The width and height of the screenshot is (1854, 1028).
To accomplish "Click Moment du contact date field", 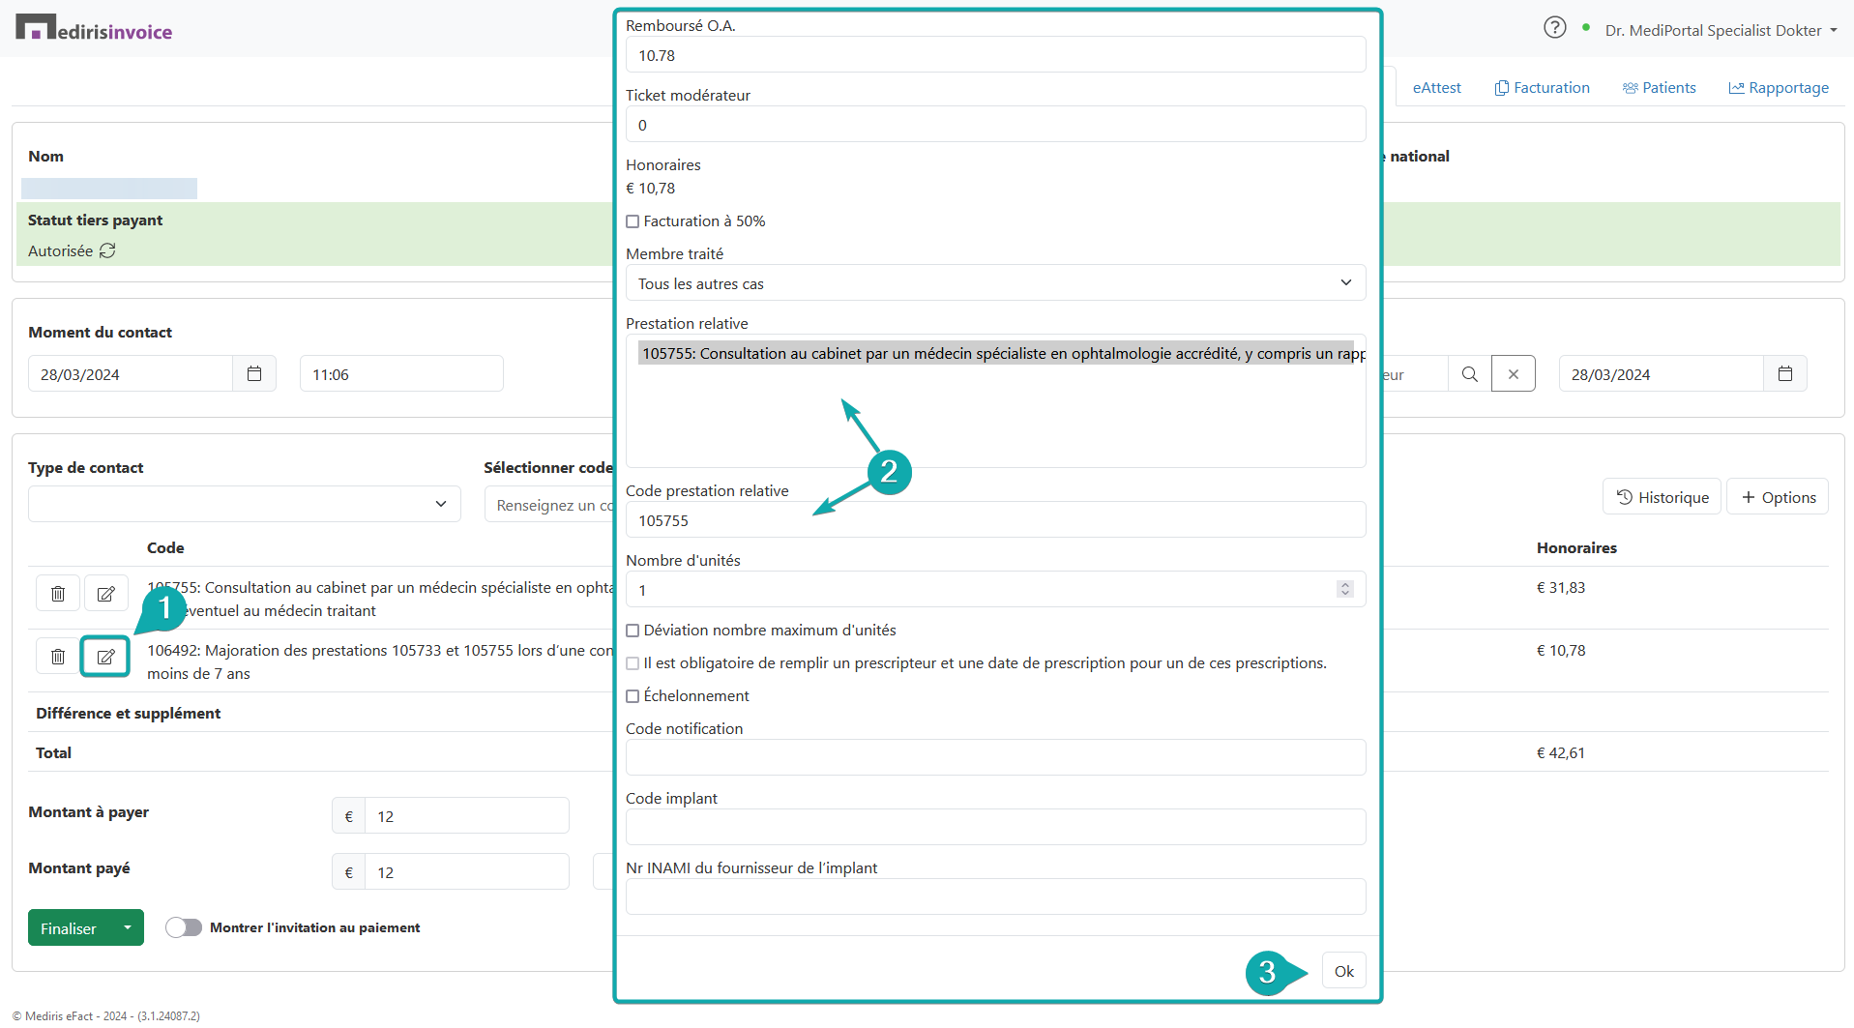I will pos(131,373).
